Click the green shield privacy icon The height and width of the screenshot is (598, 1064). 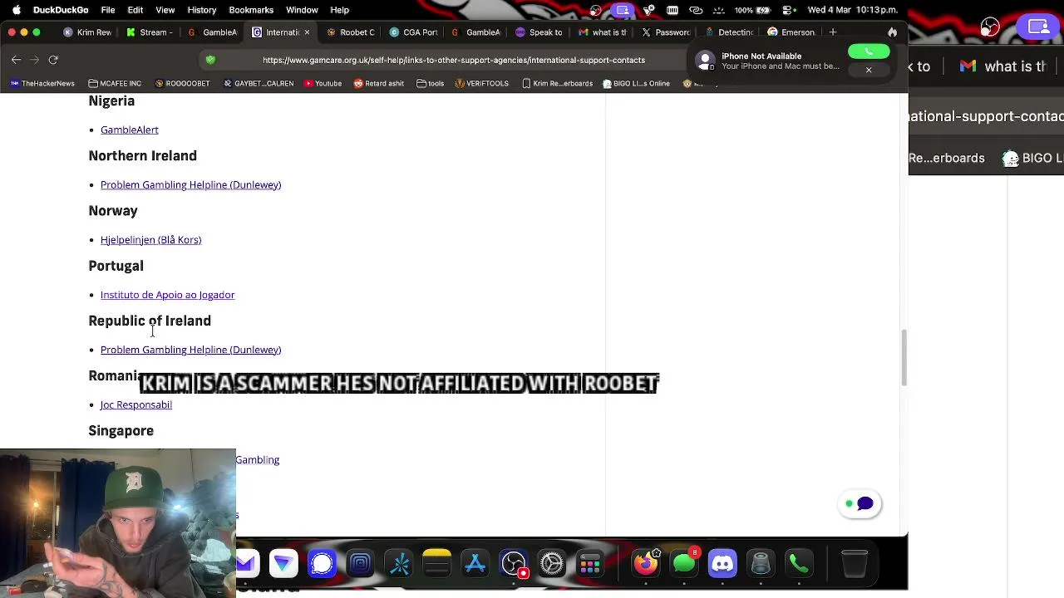pyautogui.click(x=210, y=60)
